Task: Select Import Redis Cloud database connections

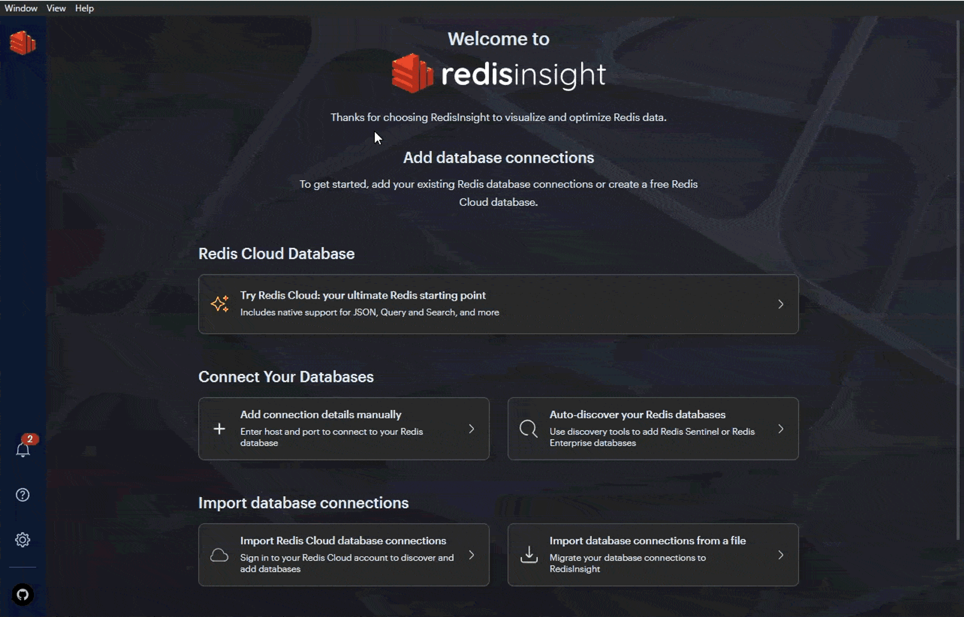Action: 343,540
